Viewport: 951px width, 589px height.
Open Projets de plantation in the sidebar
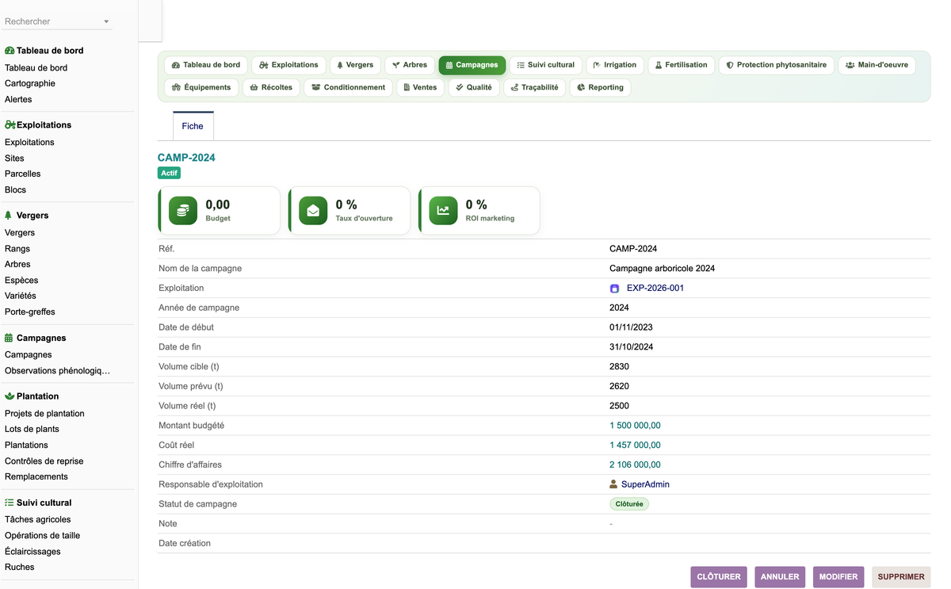44,413
